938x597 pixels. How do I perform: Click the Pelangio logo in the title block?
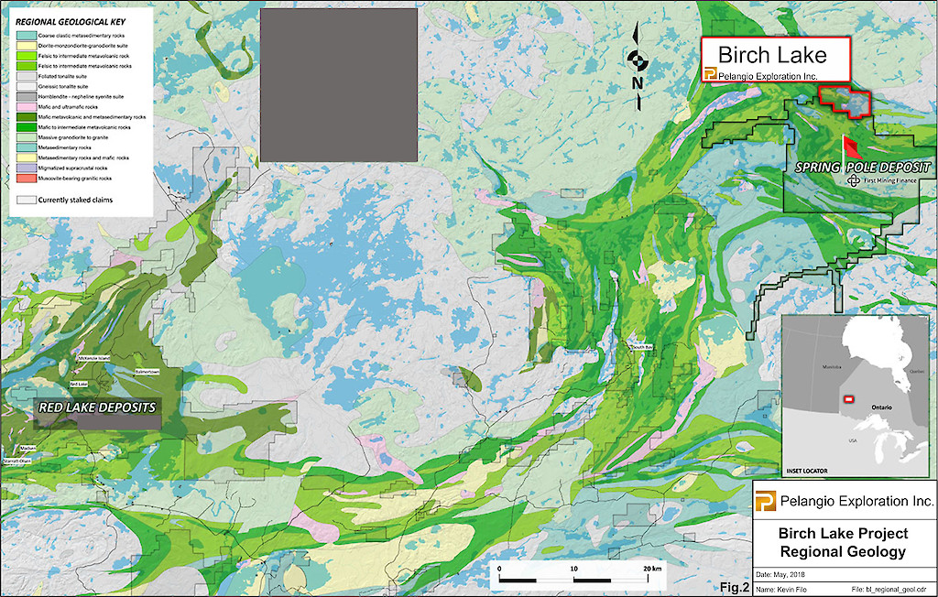point(765,501)
